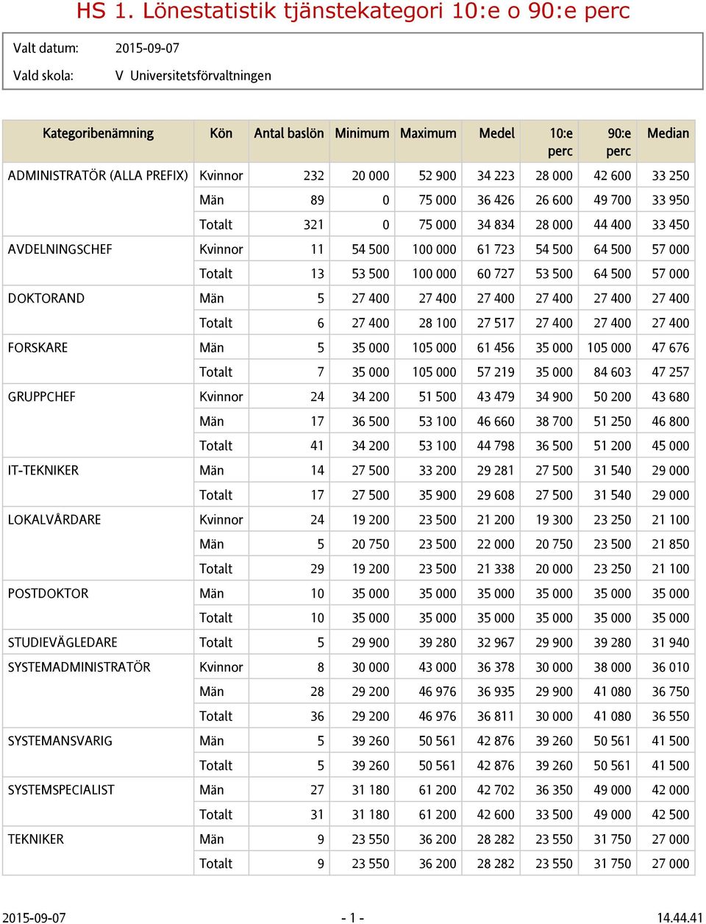706x924 pixels.
Task: Click the FORSKARE category cell
Action: 38,347
